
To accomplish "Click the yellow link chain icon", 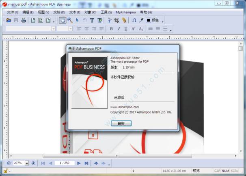I will (x=124, y=20).
